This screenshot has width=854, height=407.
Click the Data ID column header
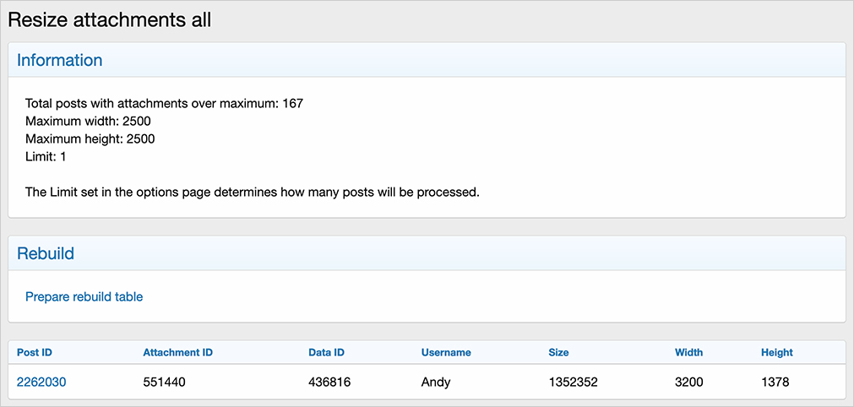point(326,352)
